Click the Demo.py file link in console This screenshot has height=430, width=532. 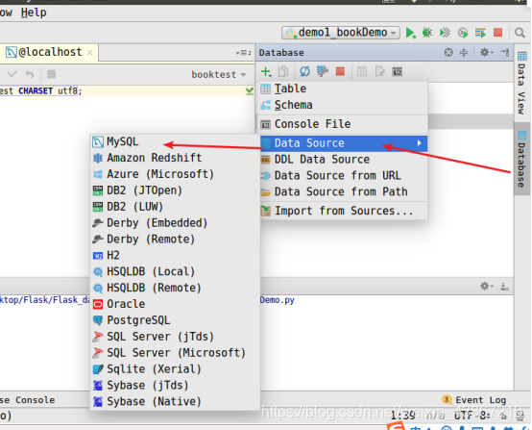[278, 300]
